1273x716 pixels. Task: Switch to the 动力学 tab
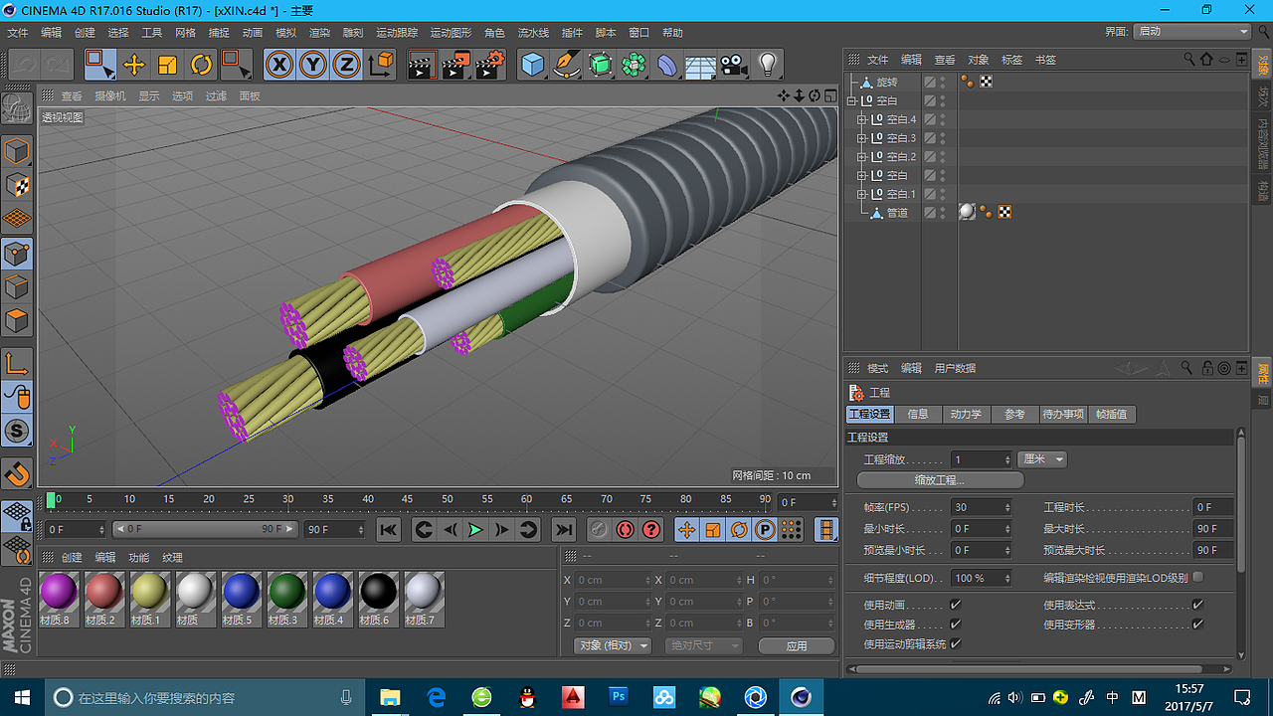(966, 415)
